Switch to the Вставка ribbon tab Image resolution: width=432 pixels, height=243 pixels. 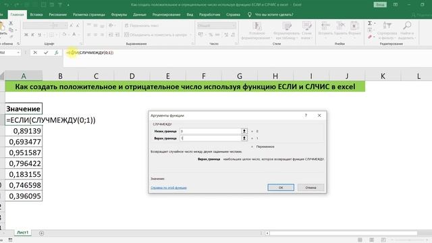(36, 15)
